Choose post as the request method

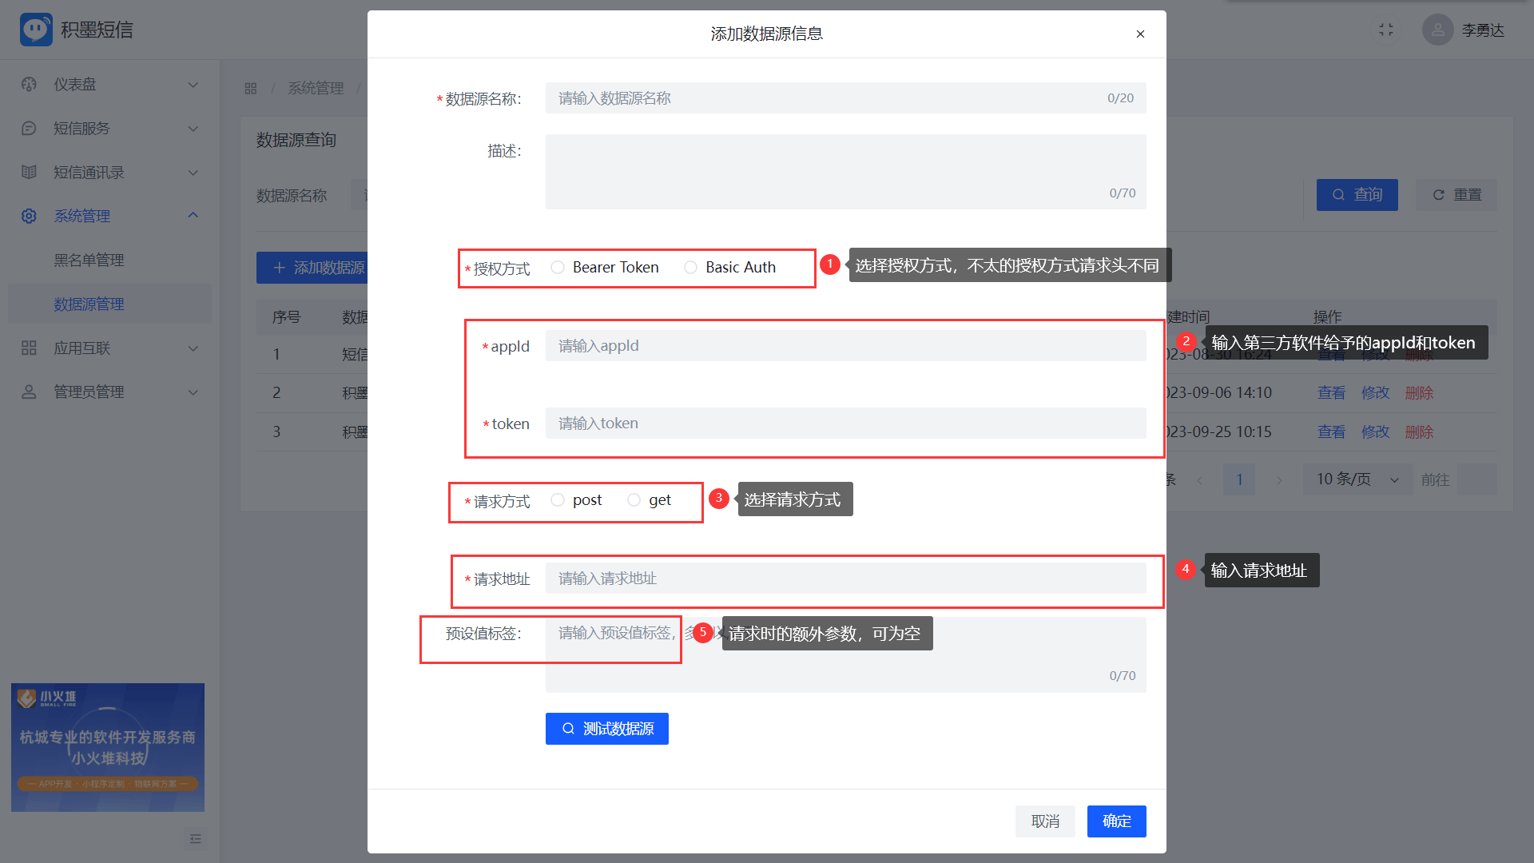click(558, 500)
